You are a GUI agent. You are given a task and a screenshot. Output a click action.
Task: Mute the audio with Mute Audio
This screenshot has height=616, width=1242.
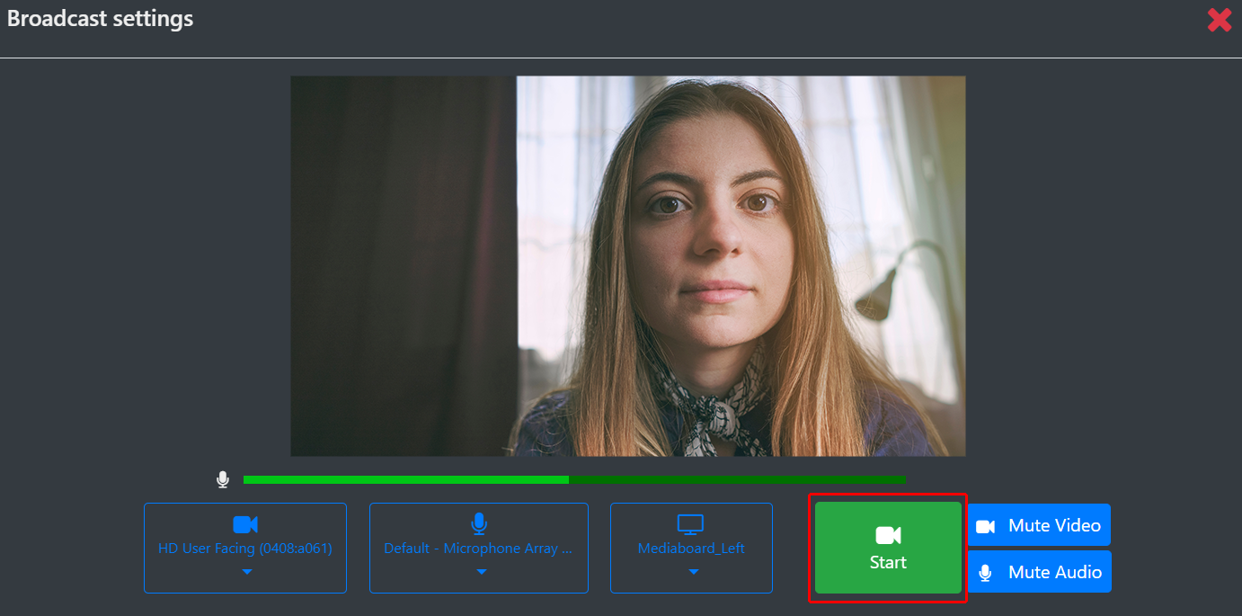1039,572
